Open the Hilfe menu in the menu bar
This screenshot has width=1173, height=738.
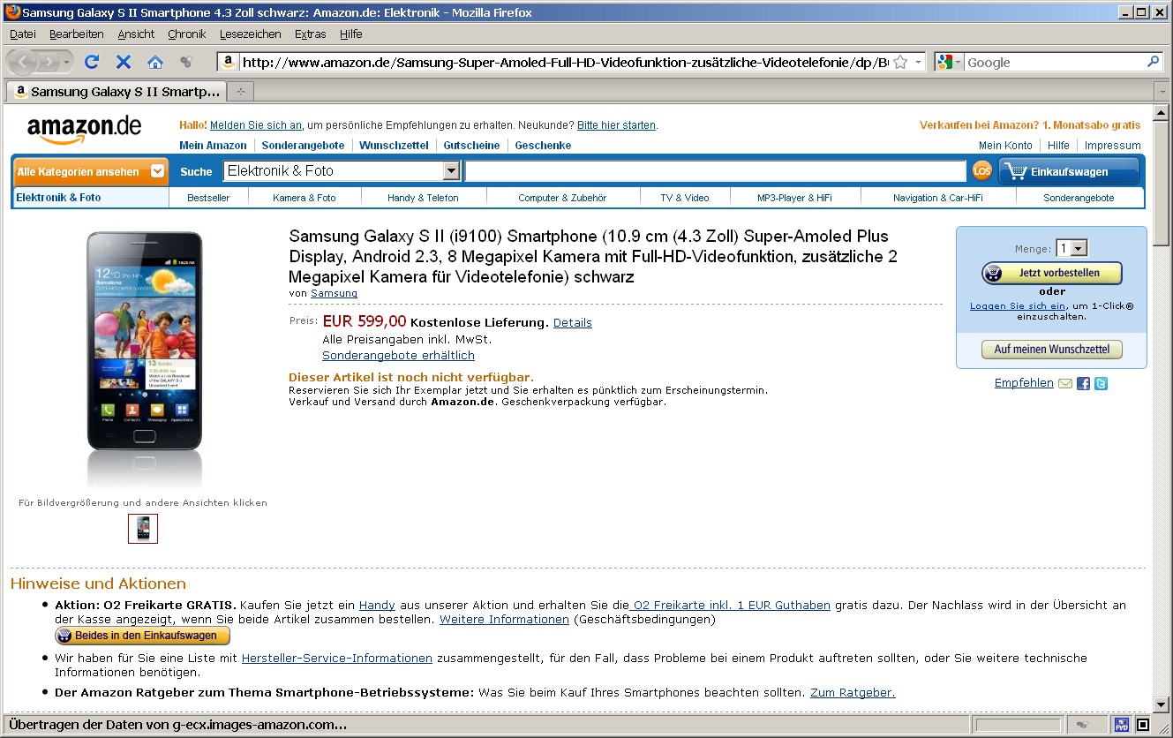pyautogui.click(x=351, y=34)
